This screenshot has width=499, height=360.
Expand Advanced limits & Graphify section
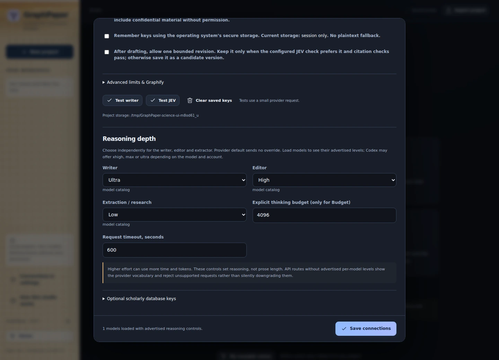pyautogui.click(x=133, y=82)
